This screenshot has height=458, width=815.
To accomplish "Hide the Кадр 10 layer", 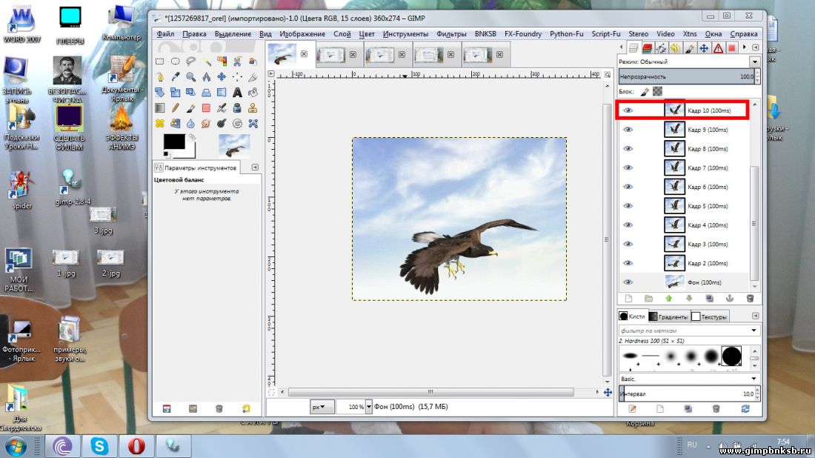I will [628, 110].
